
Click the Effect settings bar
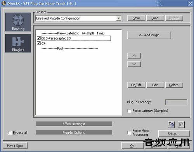coord(74,124)
